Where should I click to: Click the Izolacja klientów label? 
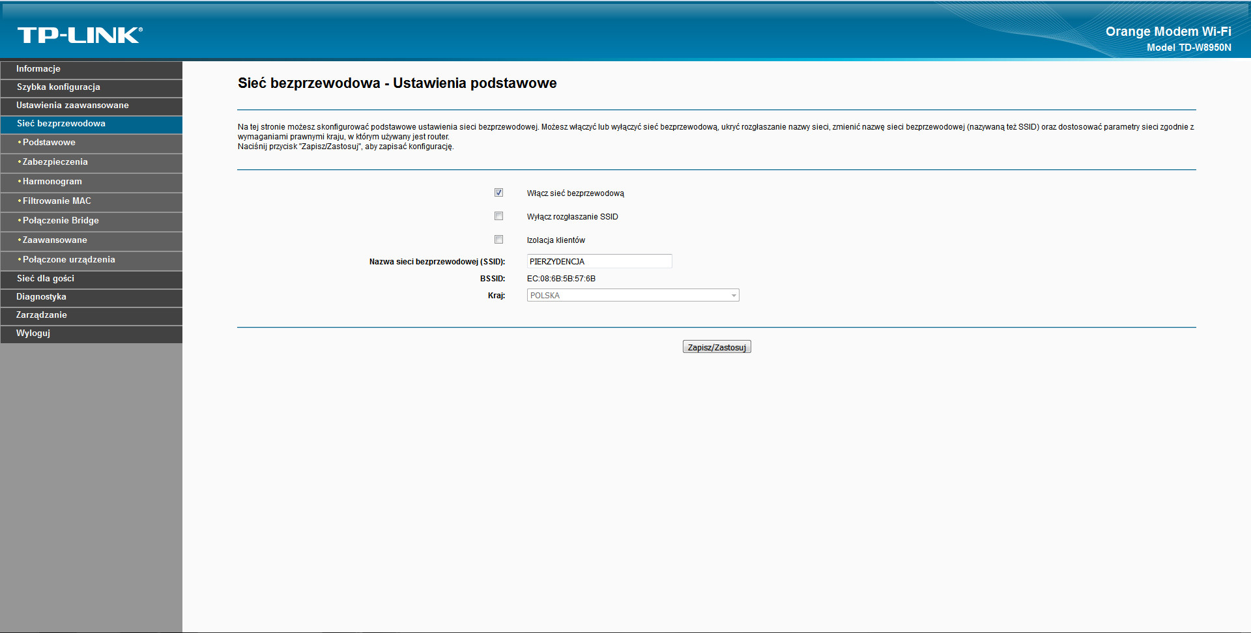(x=556, y=240)
